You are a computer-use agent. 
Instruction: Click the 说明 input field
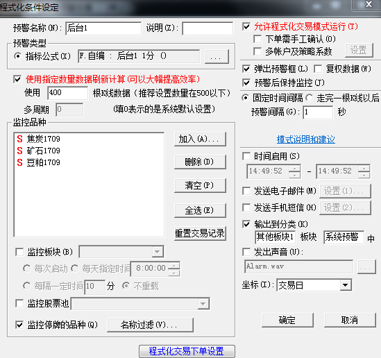208,28
